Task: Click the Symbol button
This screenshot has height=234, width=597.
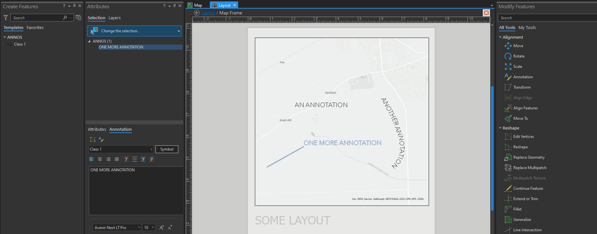Action: tap(167, 149)
